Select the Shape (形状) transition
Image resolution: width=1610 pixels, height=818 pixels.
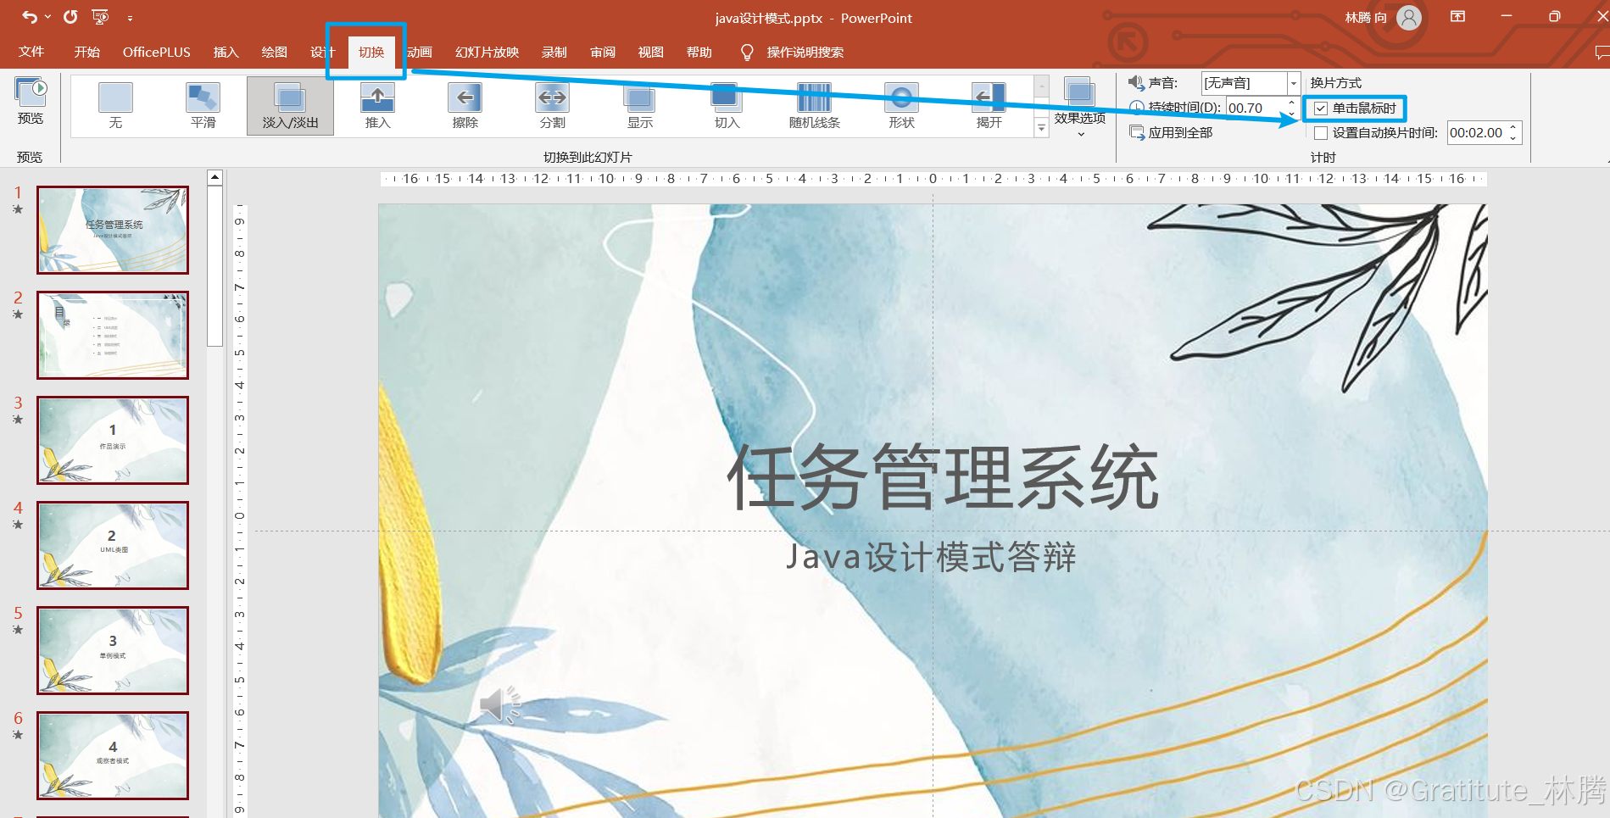pos(901,106)
